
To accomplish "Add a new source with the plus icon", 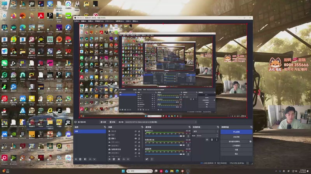I will (x=110, y=159).
